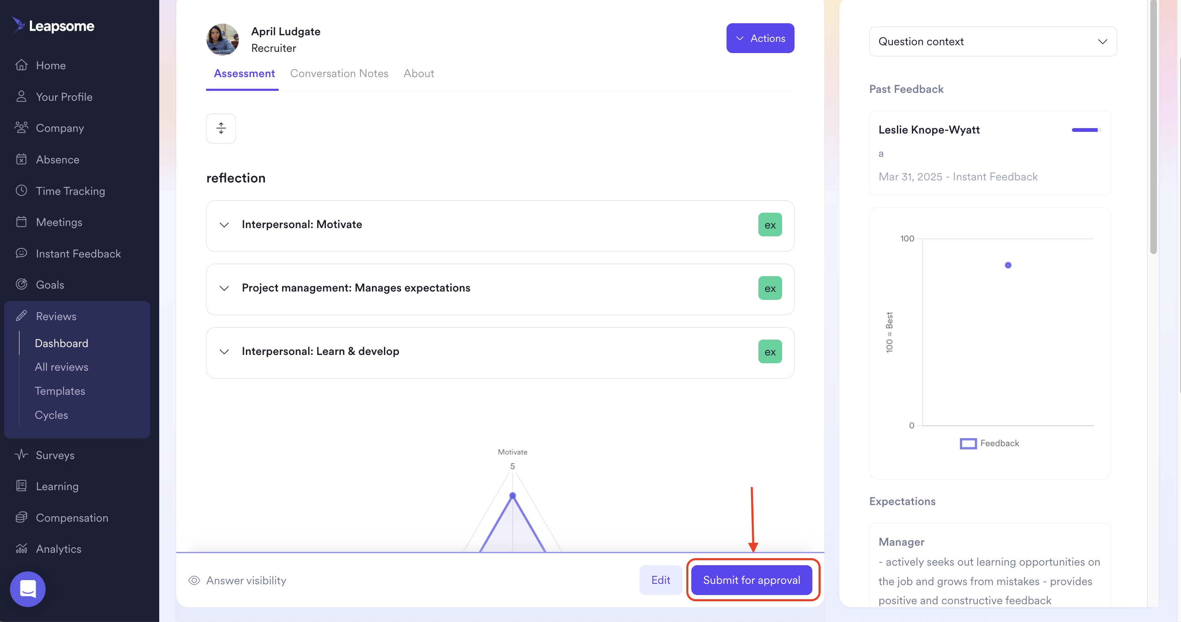Click "Mar 31, 2025 - Instant Feedback" text
The height and width of the screenshot is (622, 1181).
pos(958,177)
